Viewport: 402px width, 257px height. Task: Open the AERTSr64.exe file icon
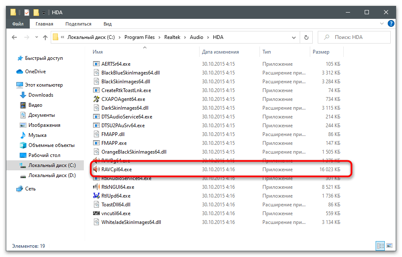[96, 64]
